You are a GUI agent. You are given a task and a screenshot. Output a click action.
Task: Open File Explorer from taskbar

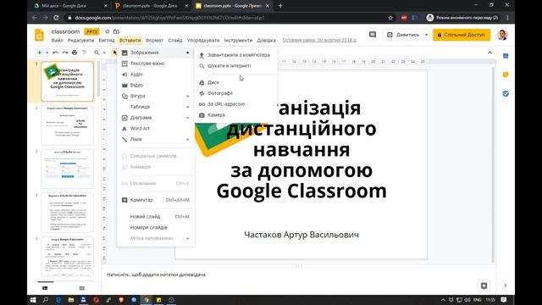[71, 300]
